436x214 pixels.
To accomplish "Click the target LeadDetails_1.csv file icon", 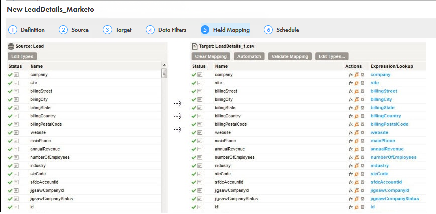I will (x=195, y=46).
